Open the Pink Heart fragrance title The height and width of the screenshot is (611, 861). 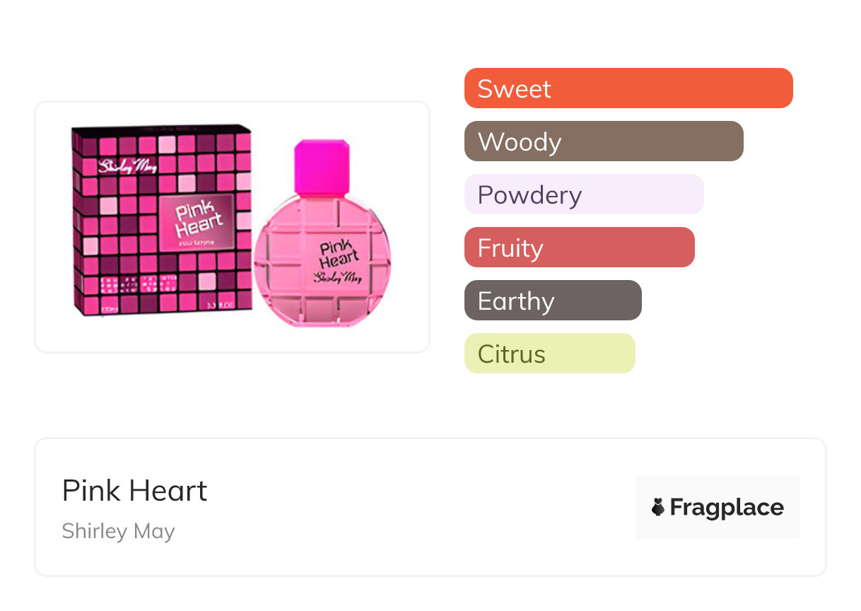(x=134, y=490)
